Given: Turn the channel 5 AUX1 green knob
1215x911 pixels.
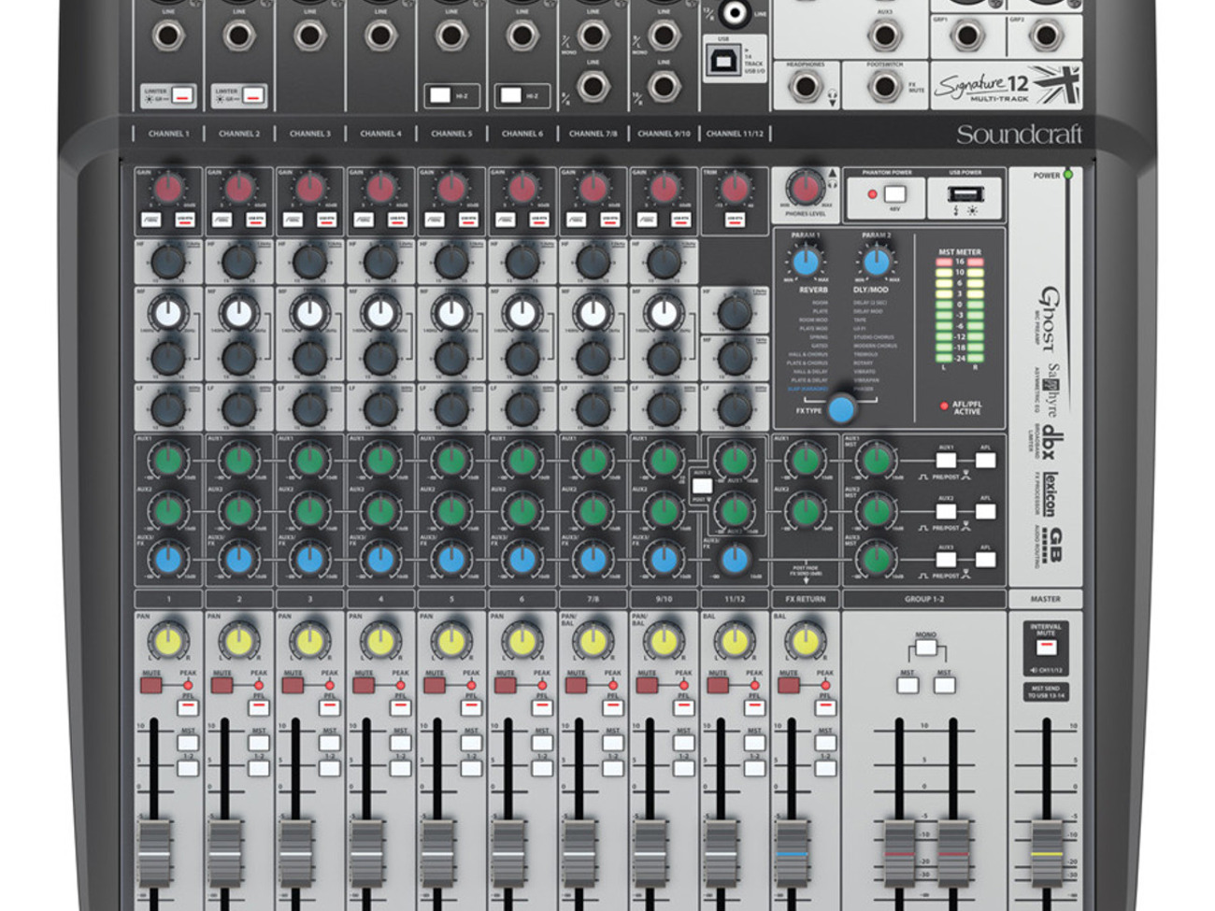Looking at the screenshot, I should (451, 460).
